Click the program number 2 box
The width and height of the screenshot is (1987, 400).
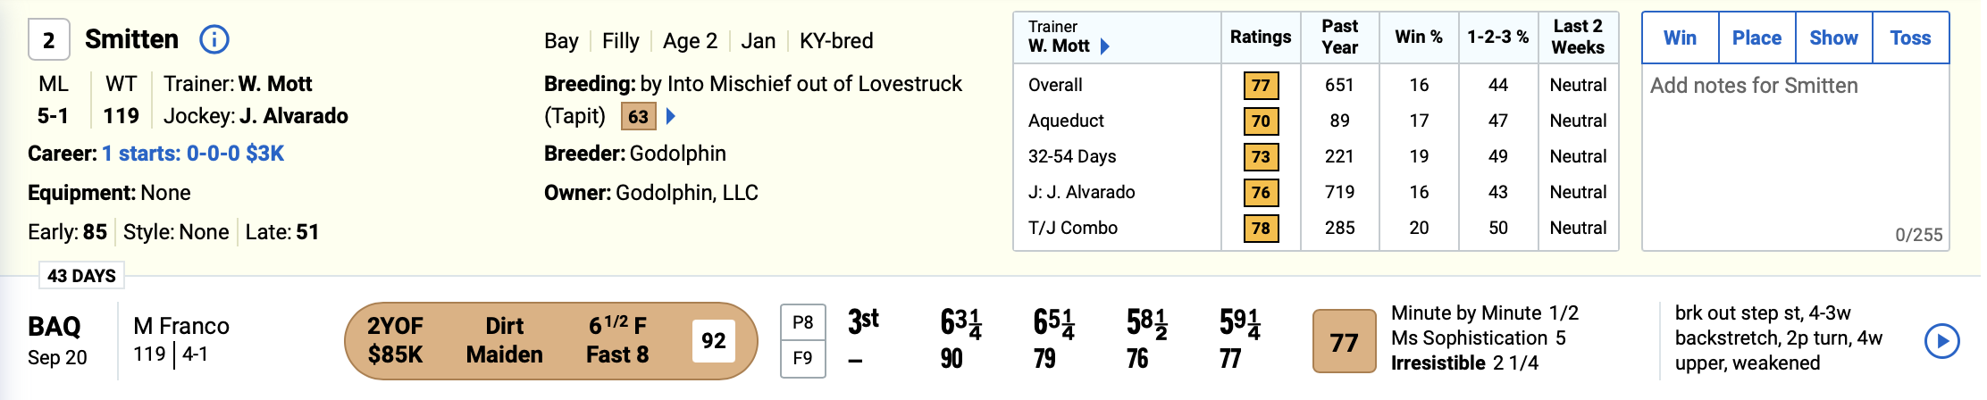49,40
